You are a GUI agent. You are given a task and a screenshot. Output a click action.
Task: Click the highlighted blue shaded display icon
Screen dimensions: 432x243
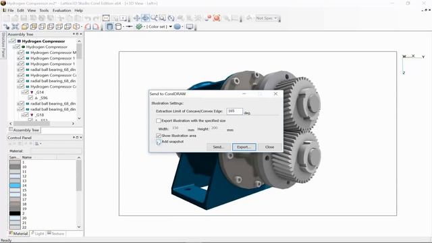(x=109, y=27)
